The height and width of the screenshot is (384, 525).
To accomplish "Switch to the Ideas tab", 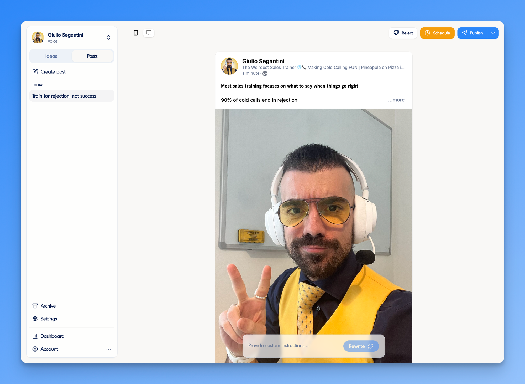I will [x=51, y=56].
